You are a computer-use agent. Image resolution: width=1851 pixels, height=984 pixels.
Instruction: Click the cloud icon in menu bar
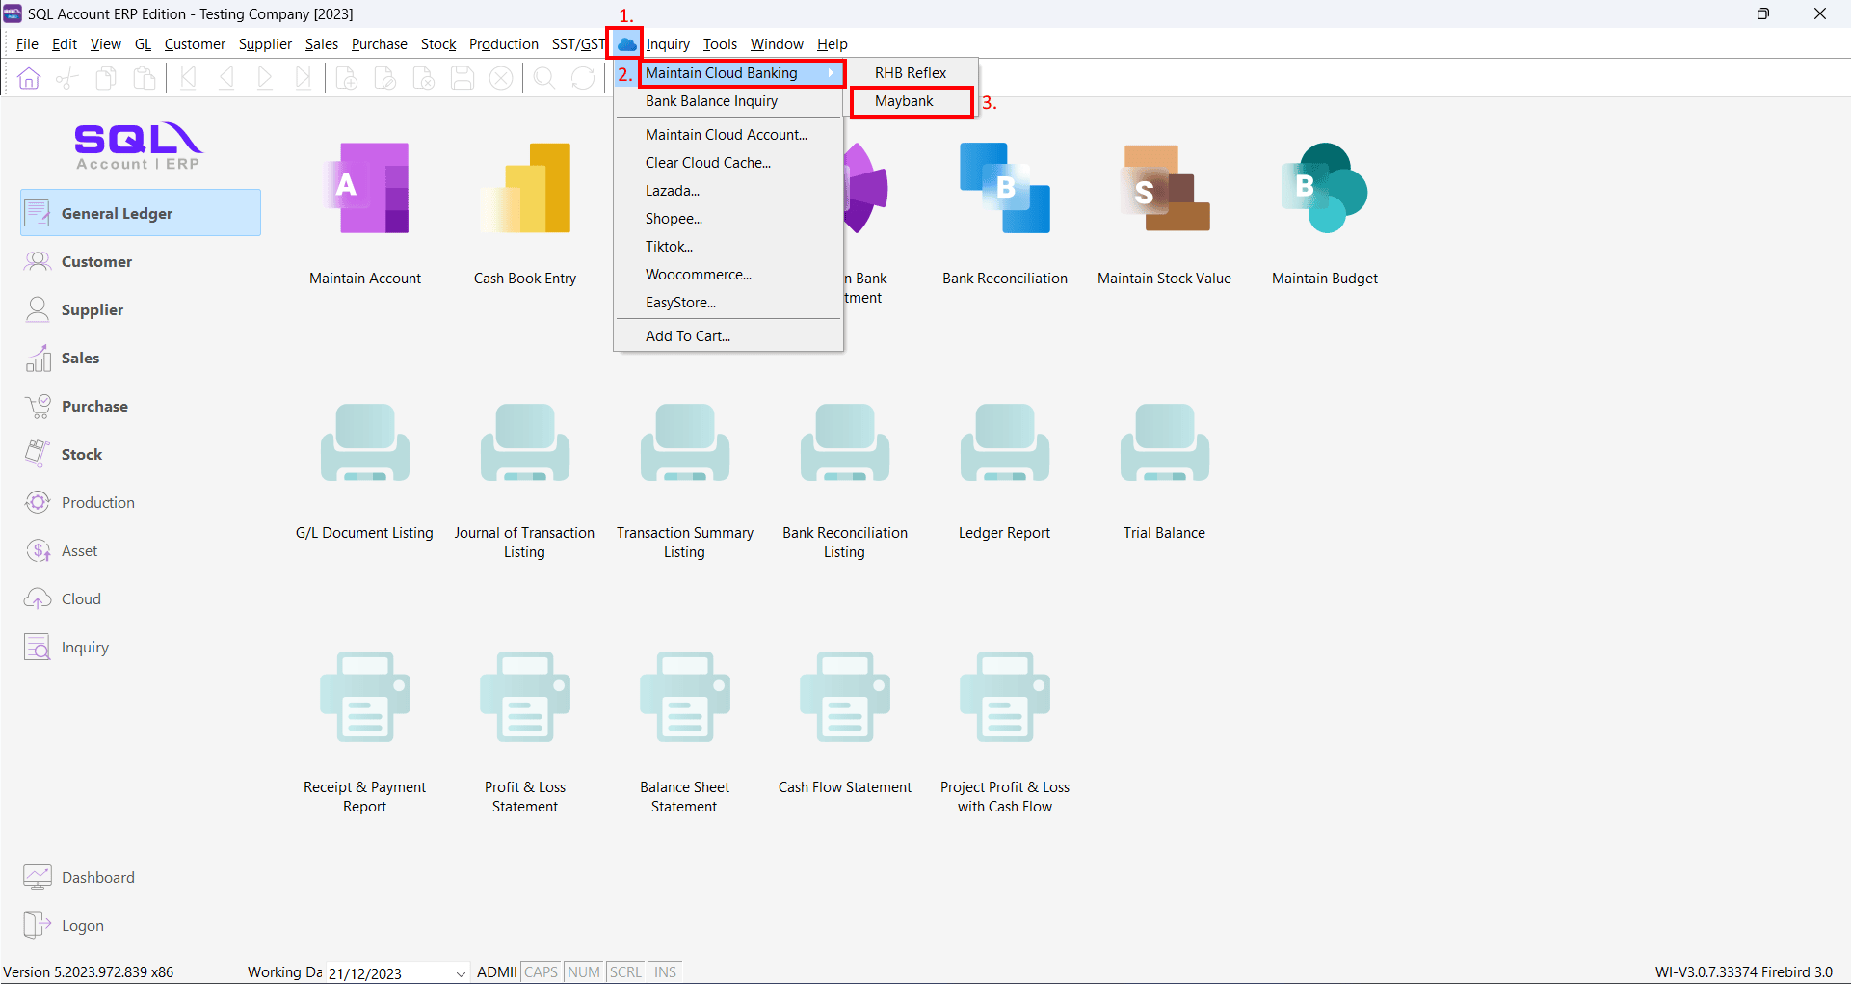pyautogui.click(x=626, y=44)
